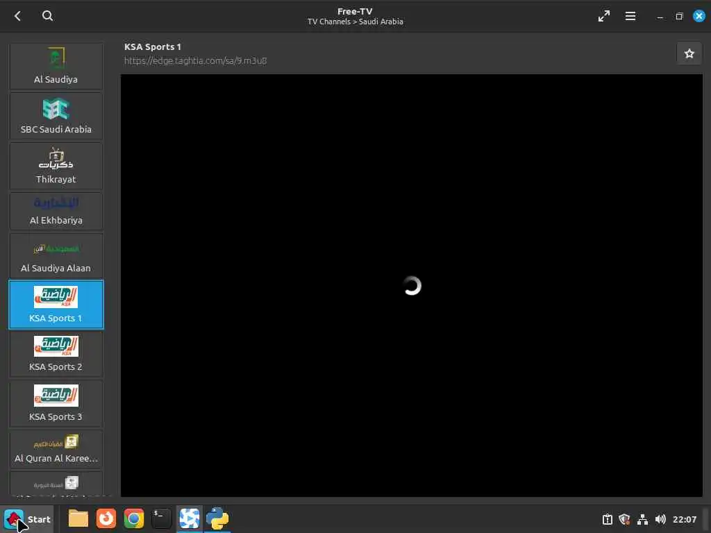Select the KSA Sports 3 channel
The image size is (711, 533).
pyautogui.click(x=56, y=403)
